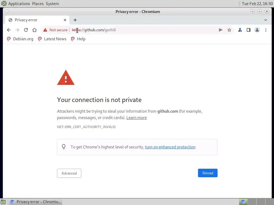Go back using the back arrow
274x205 pixels.
(9, 30)
